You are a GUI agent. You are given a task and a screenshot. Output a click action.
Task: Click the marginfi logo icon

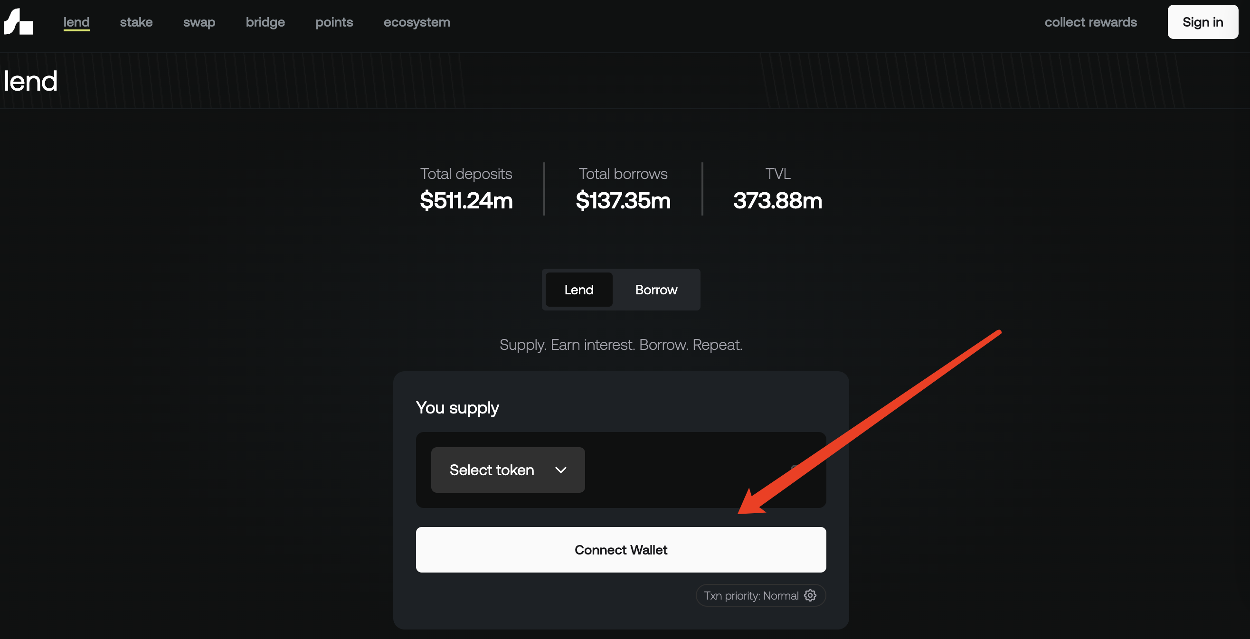click(x=19, y=22)
